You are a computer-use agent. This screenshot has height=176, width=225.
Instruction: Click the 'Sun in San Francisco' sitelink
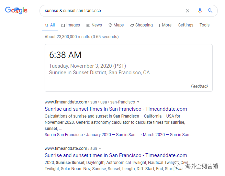pos(64,135)
